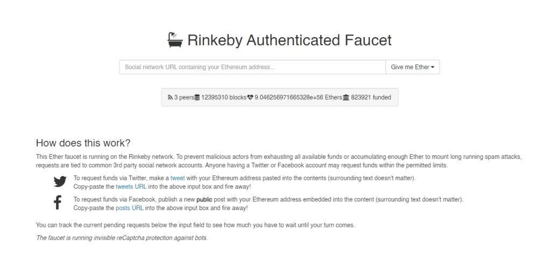The image size is (551, 266).
Task: Click the blocks database stack icon
Action: click(x=197, y=98)
